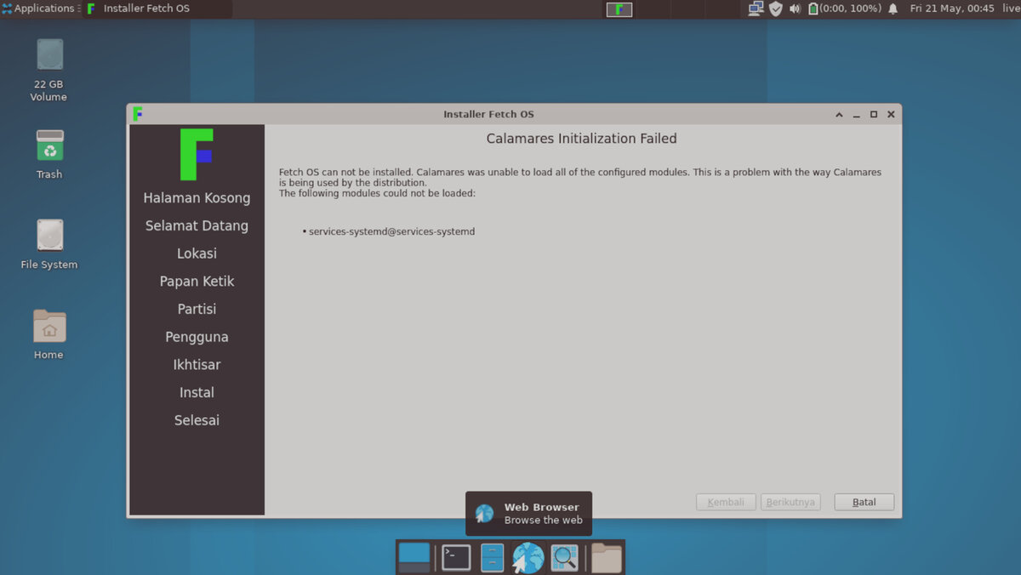The image size is (1021, 575).
Task: Open the volume speaker tray icon
Action: click(x=795, y=9)
